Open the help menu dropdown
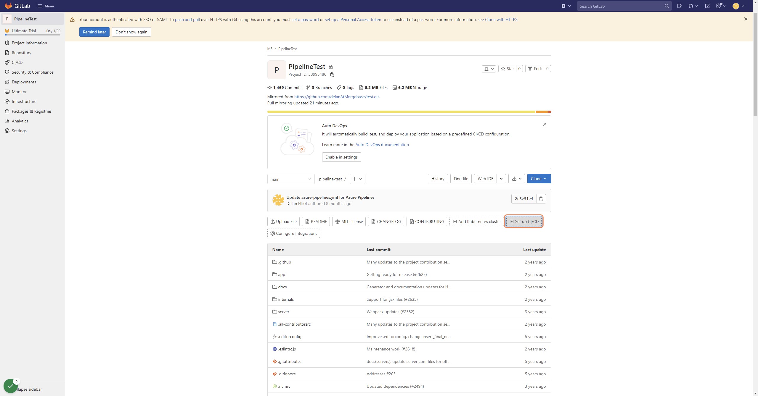Image resolution: width=758 pixels, height=396 pixels. (x=720, y=6)
